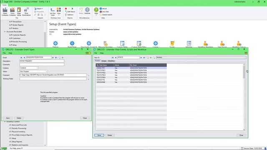
Task: Collapse the Accounts Receivable tree node
Action: tap(5, 32)
